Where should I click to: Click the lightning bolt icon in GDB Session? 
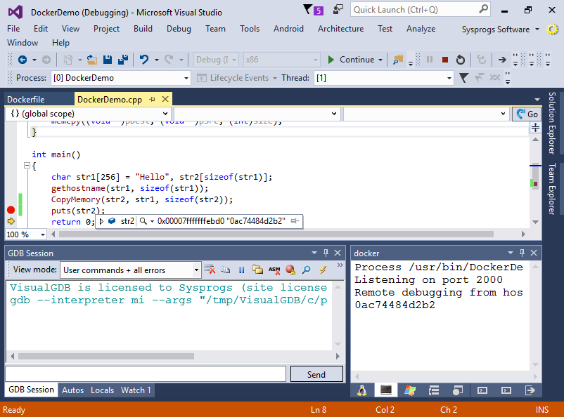323,270
